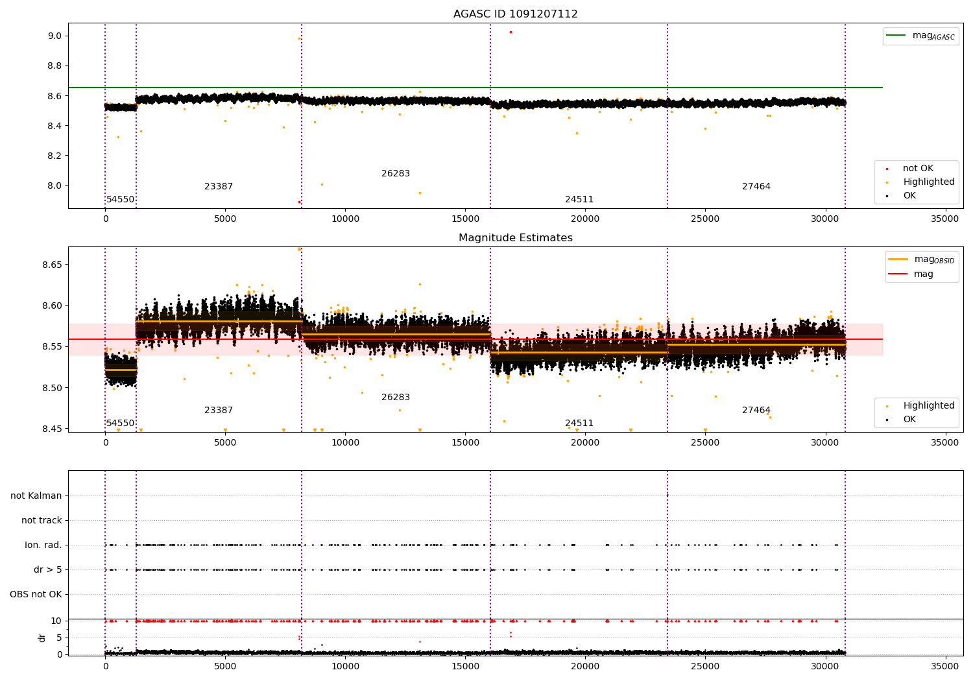Click the dr axis tick label 10

click(56, 621)
